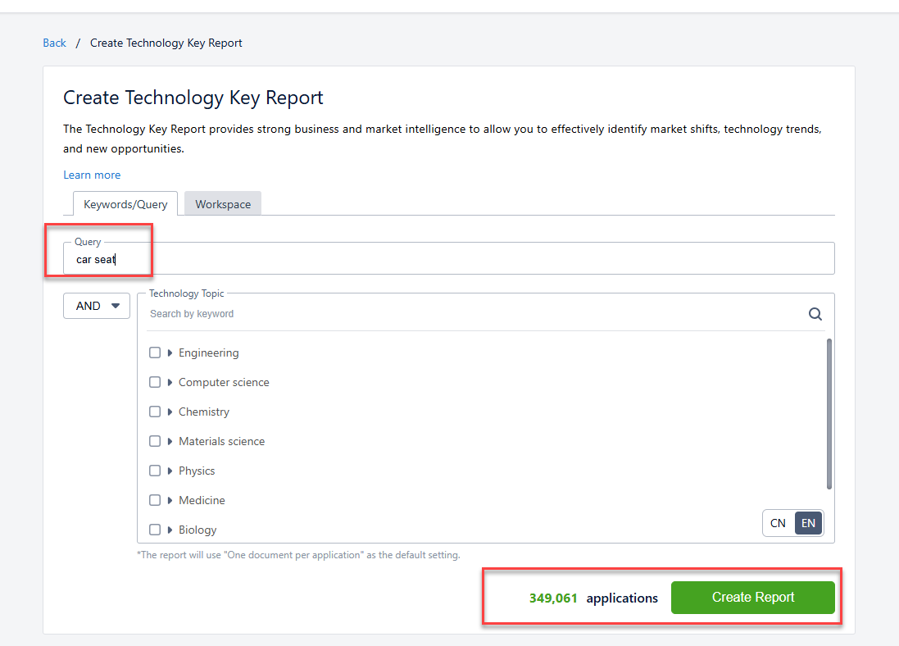
Task: Enable the Medicine checkbox
Action: click(155, 501)
